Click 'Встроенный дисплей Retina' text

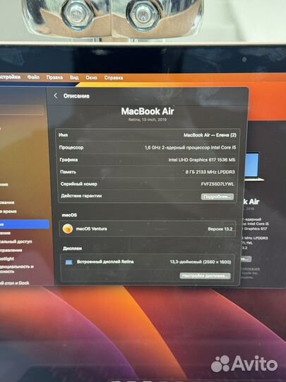pos(105,262)
